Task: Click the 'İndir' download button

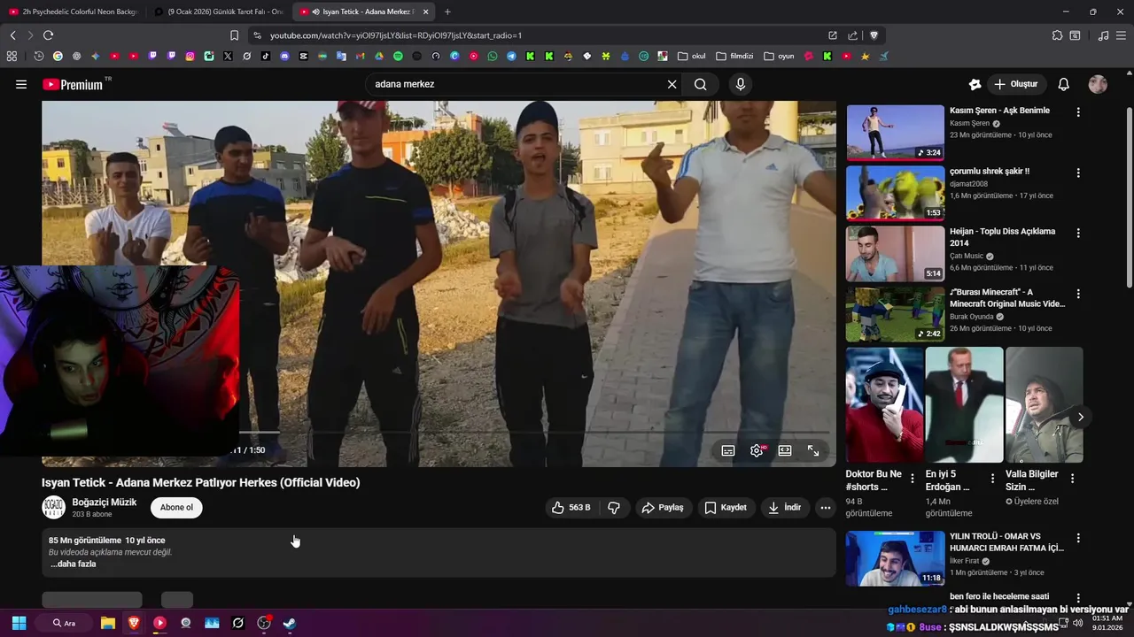Action: (x=785, y=508)
